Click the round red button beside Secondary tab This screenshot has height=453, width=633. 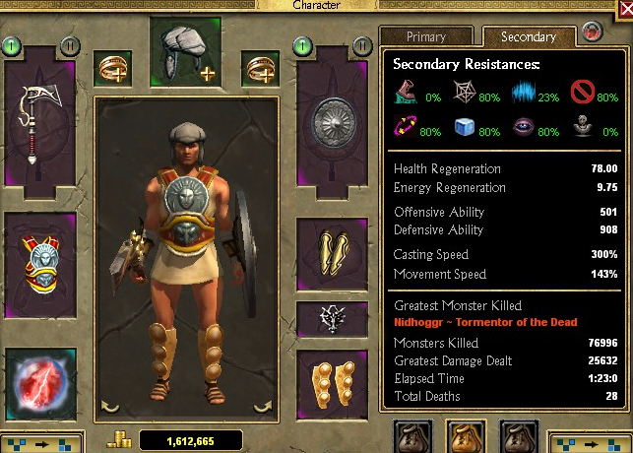(x=593, y=32)
